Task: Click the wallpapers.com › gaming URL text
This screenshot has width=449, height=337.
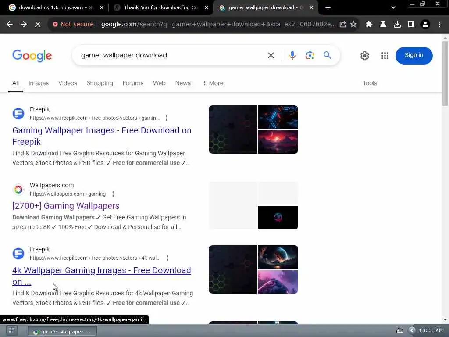Action: click(x=68, y=194)
